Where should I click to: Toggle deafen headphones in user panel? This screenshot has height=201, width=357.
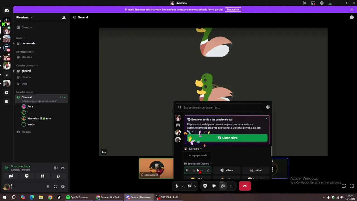point(55,187)
